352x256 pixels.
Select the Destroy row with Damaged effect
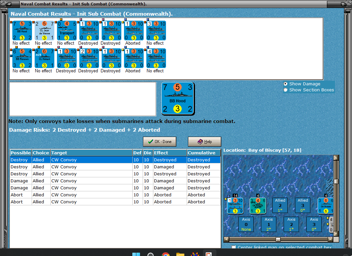point(115,167)
